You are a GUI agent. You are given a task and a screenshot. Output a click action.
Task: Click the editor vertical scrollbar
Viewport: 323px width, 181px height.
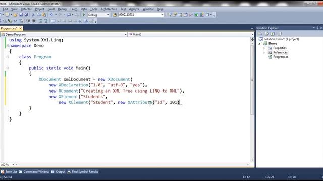pos(252,79)
